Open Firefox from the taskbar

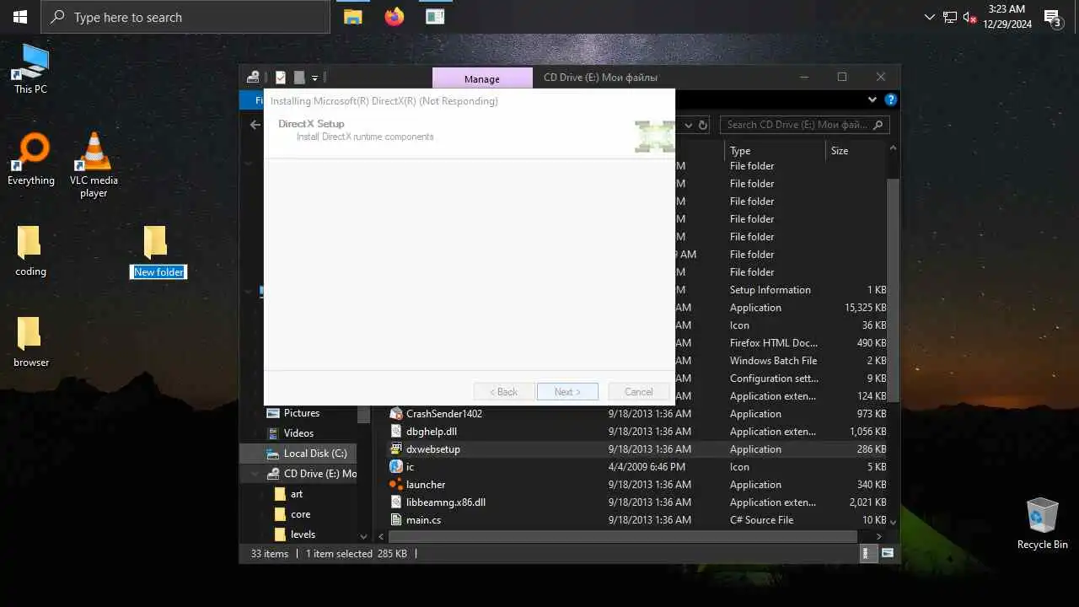tap(394, 17)
